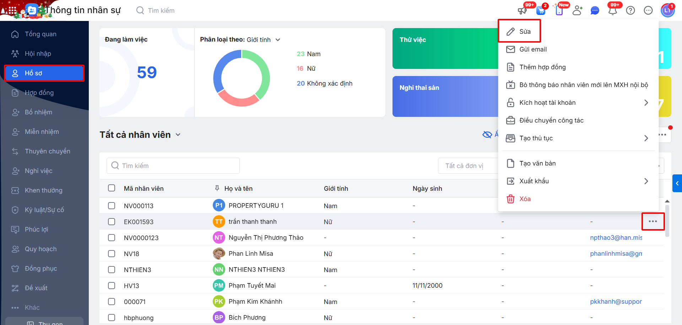Screen dimensions: 682x325
Task: Open the npthao3 email link
Action: tap(616, 238)
